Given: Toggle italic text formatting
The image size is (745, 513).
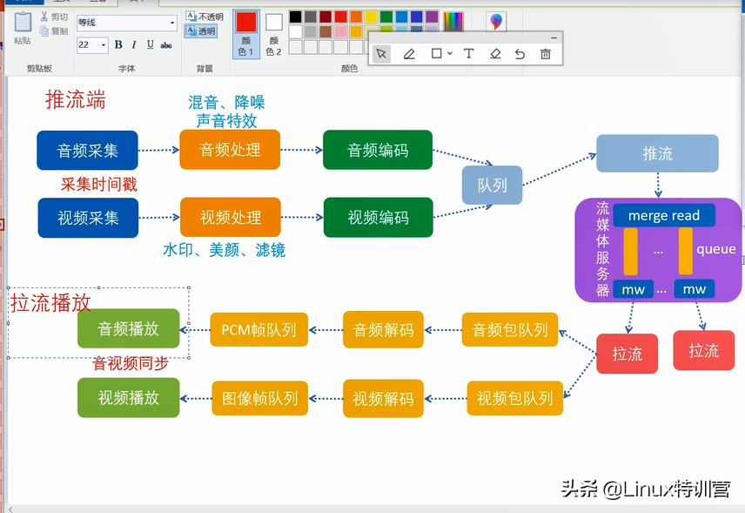Looking at the screenshot, I should tap(133, 44).
